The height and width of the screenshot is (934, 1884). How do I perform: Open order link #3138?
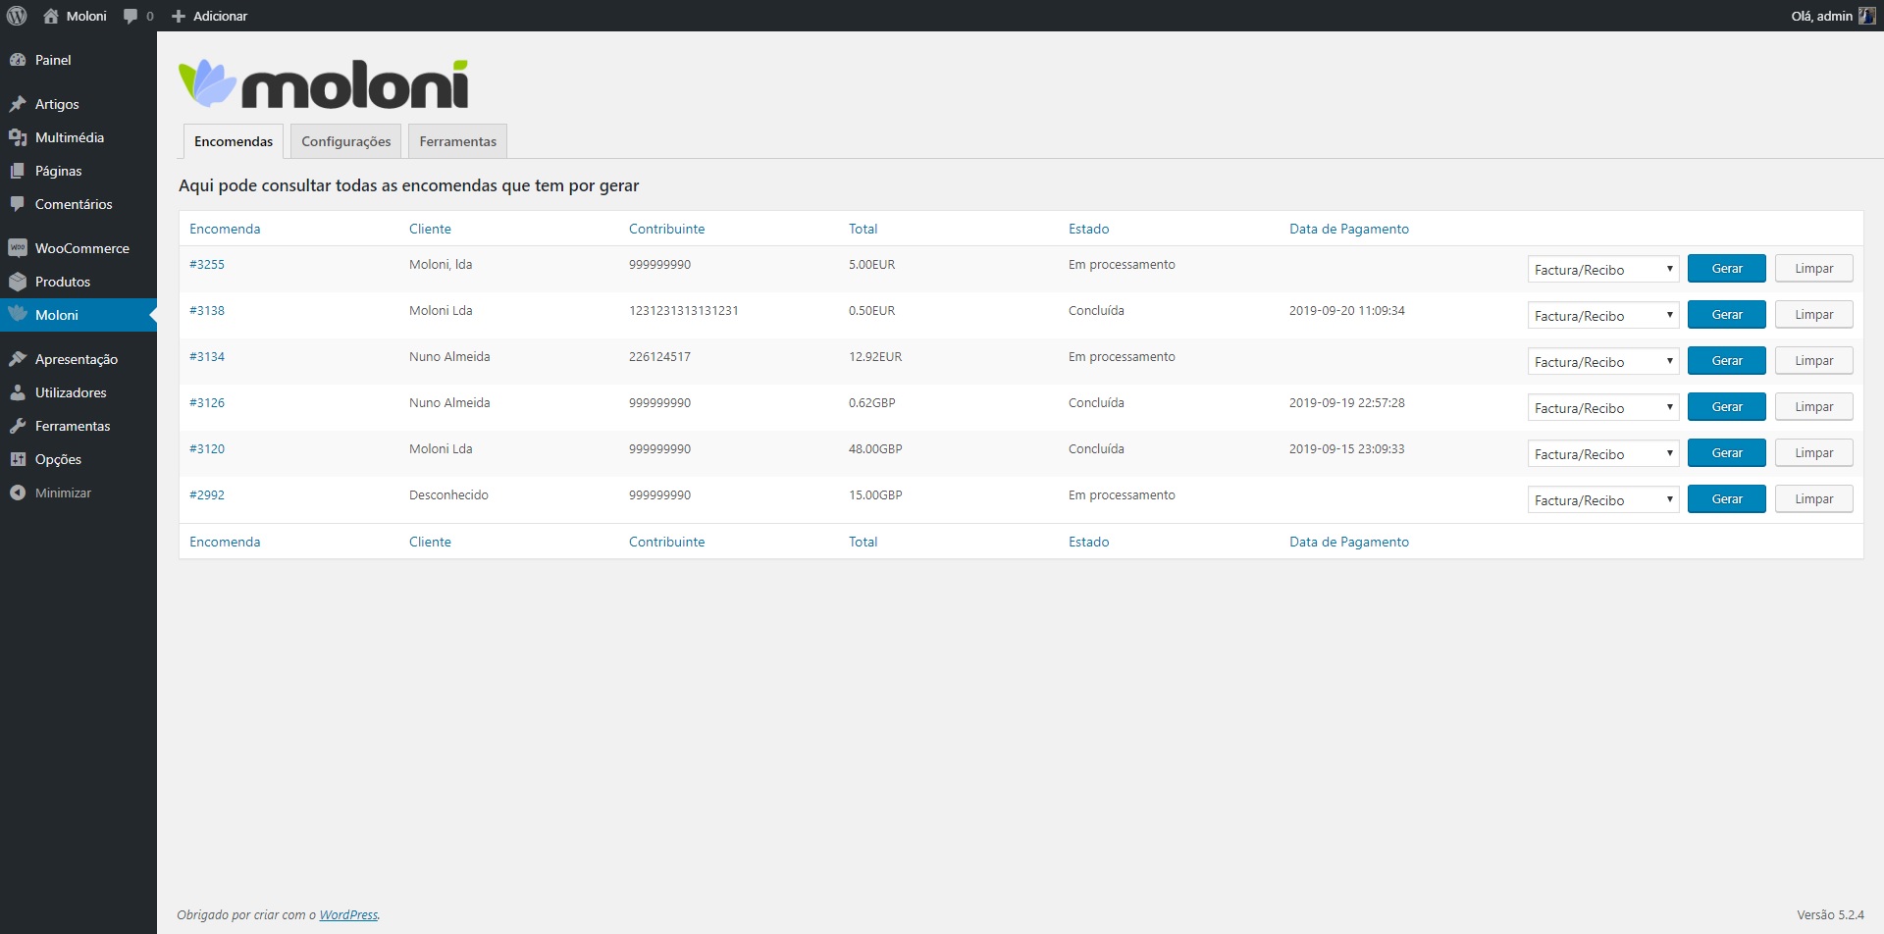(x=207, y=311)
